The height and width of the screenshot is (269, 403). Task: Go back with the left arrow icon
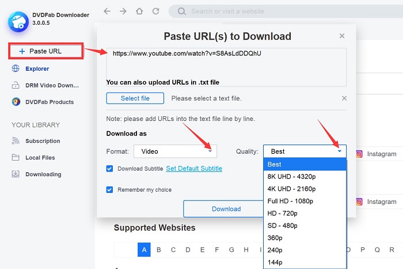[107, 11]
